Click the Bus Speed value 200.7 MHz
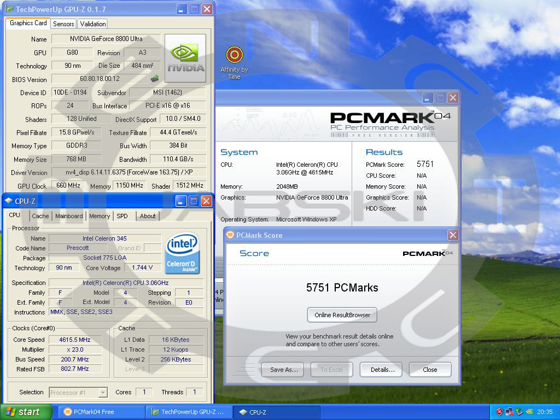 pyautogui.click(x=75, y=359)
